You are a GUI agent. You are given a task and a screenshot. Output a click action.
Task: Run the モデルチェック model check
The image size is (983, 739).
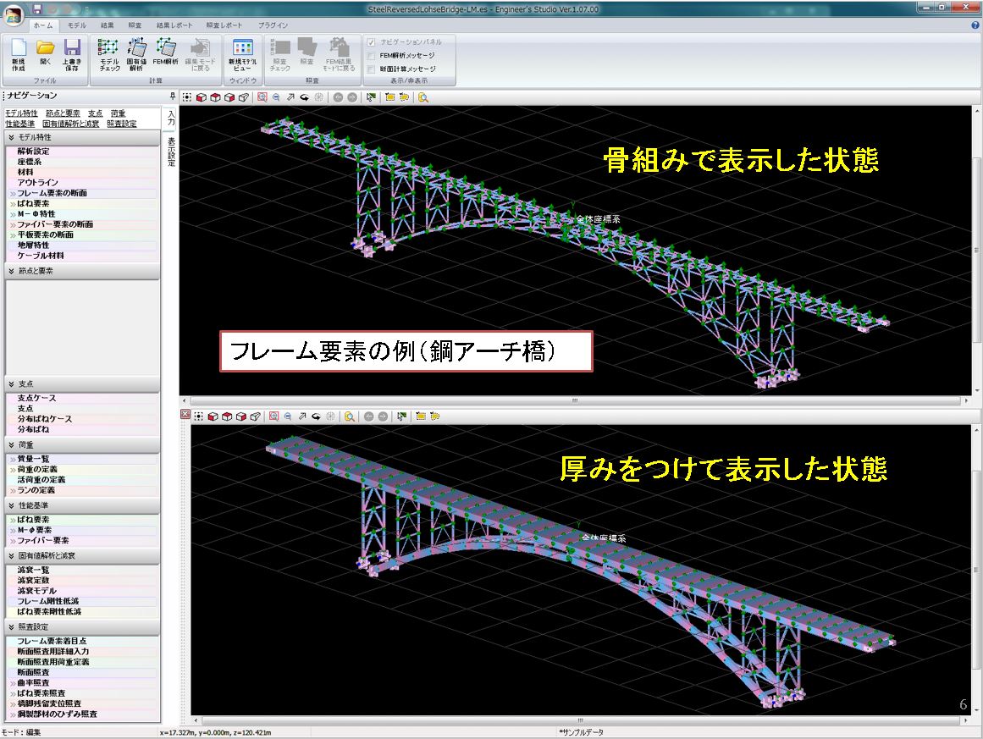tap(109, 54)
